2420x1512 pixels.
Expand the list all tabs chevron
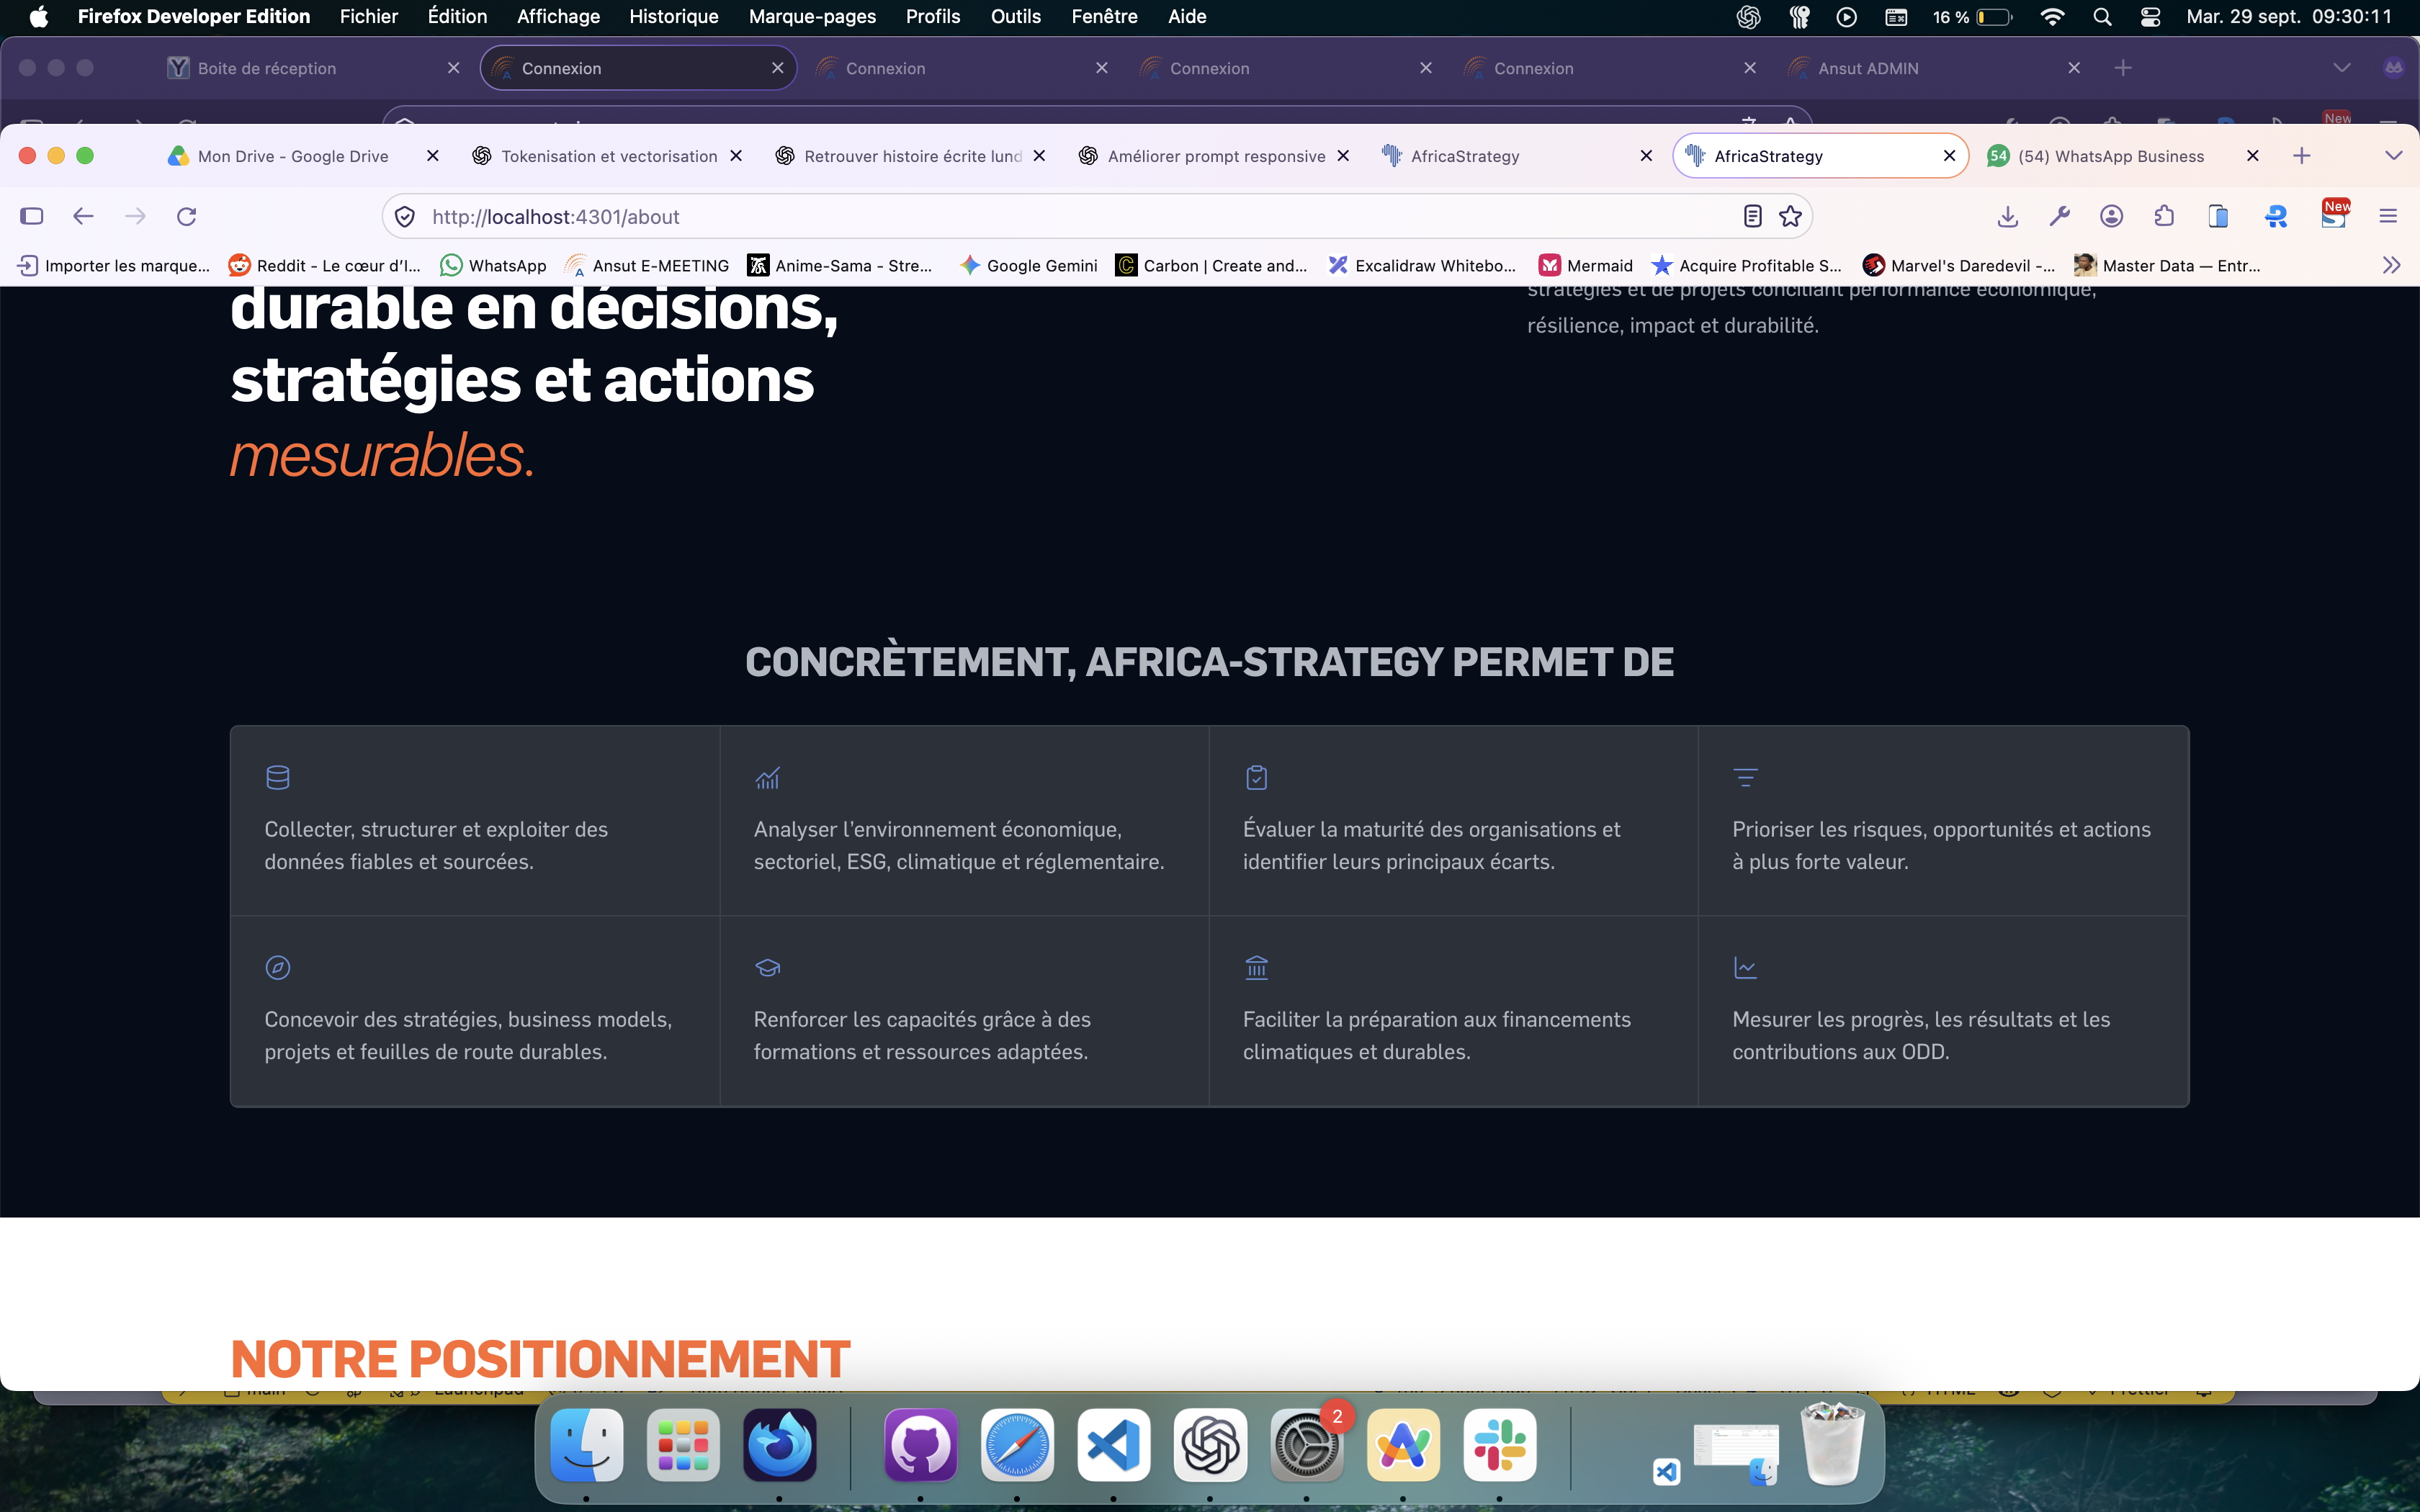[2393, 155]
